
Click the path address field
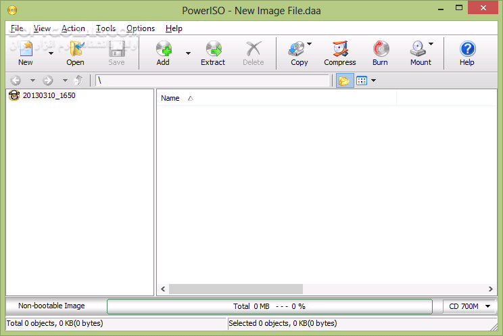click(x=212, y=80)
